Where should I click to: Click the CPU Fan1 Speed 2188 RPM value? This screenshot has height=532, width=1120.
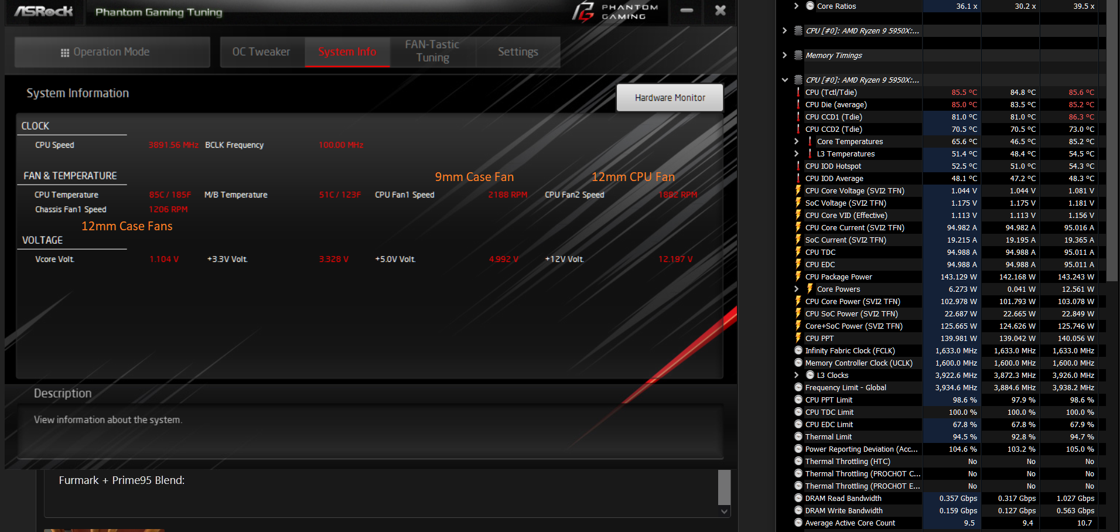508,195
